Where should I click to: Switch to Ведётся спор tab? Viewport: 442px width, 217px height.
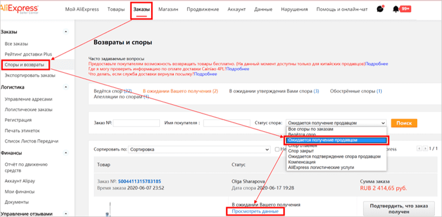[x=113, y=91]
